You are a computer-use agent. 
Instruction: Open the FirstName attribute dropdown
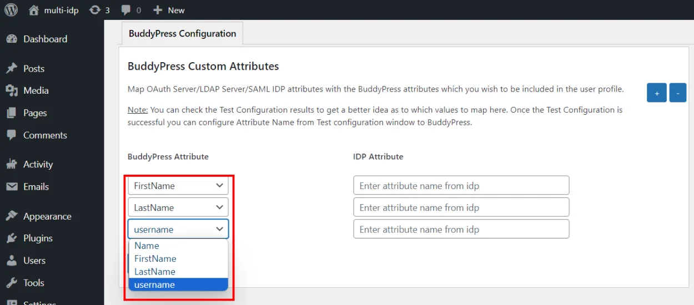pos(178,185)
